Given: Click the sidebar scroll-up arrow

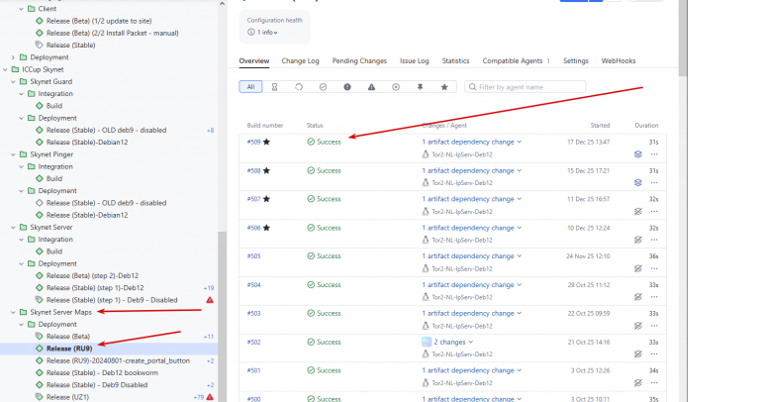Looking at the screenshot, I should click(x=222, y=4).
